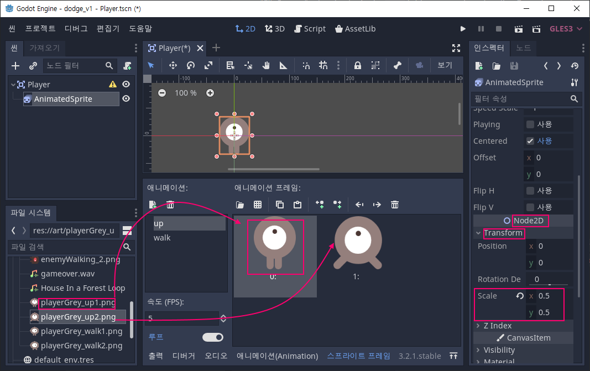
Task: Open the skeleton bone options icon
Action: 398,65
